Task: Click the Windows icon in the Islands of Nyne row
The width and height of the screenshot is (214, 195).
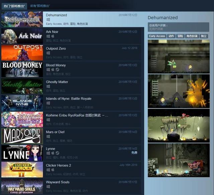Action: point(48,103)
